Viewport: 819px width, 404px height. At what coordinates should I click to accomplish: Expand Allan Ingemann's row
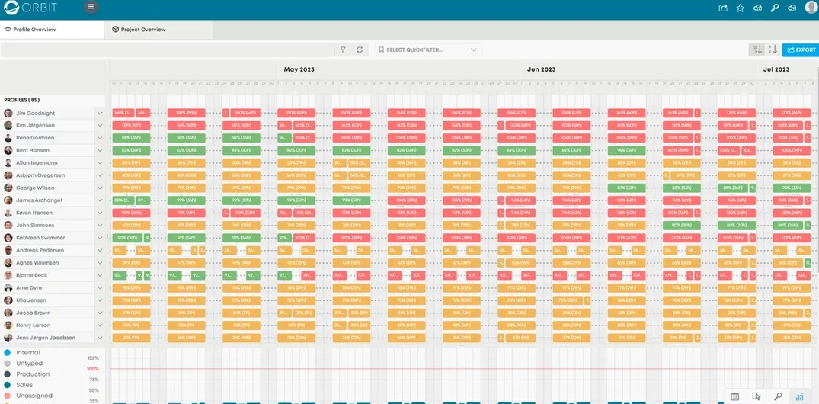point(100,163)
